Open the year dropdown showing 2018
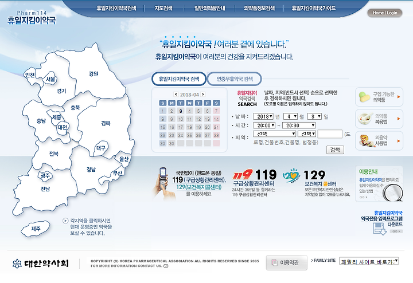 [x=263, y=116]
